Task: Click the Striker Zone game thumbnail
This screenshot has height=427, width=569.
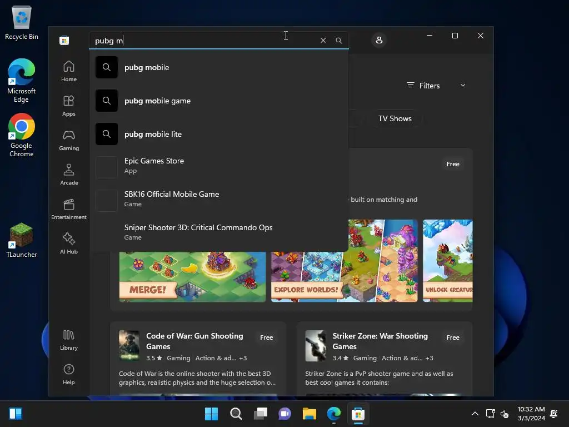Action: pos(316,346)
